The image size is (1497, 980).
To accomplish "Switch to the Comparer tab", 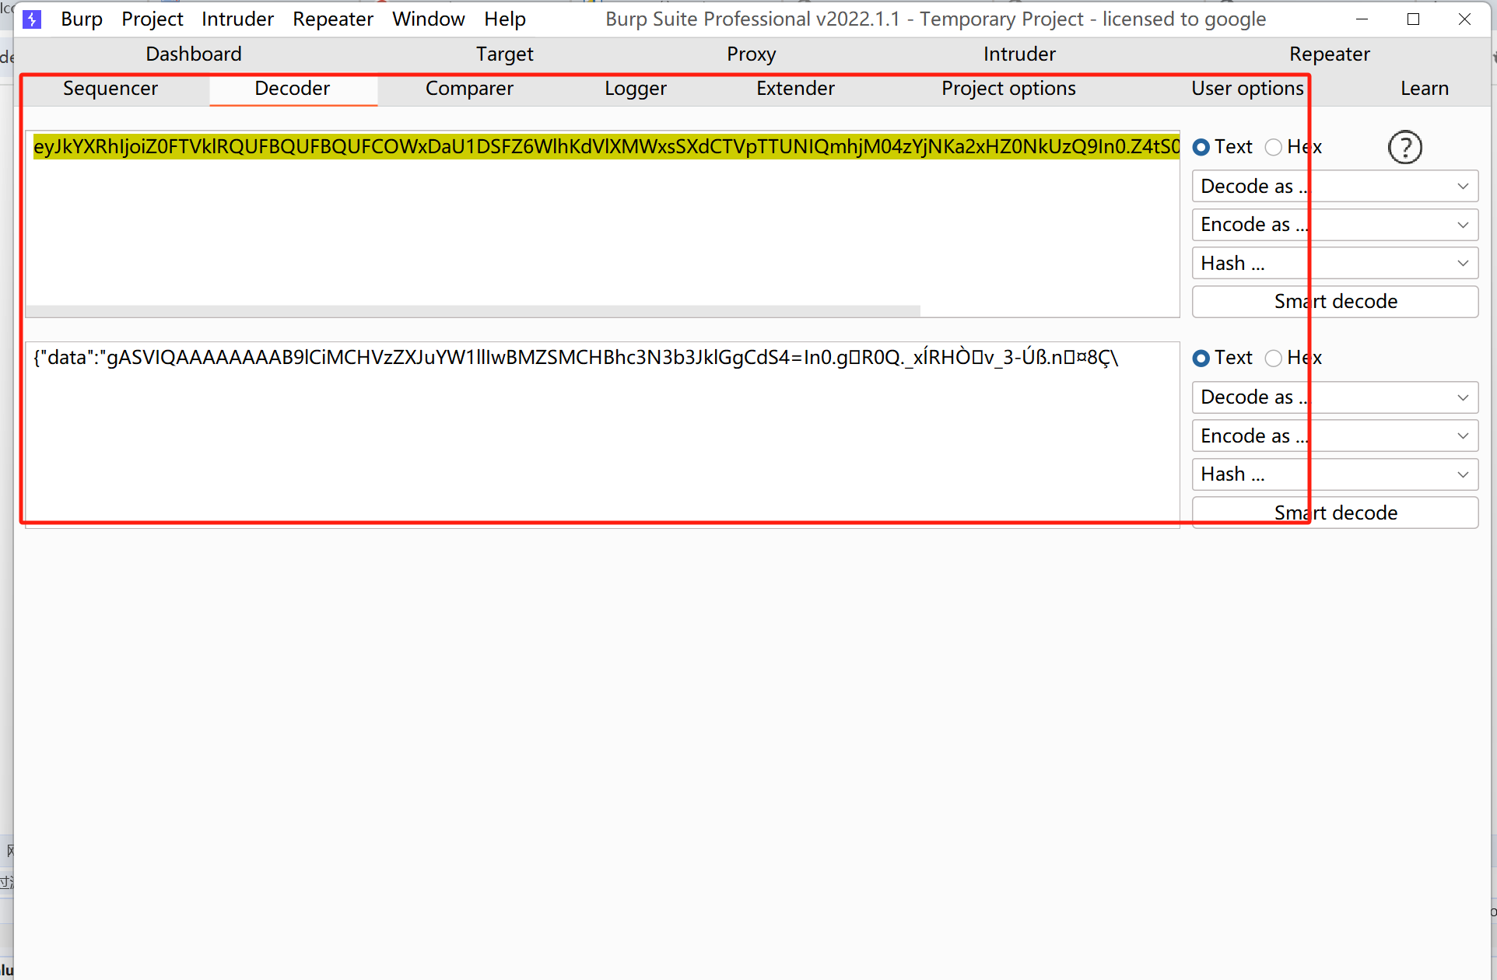I will (x=469, y=89).
